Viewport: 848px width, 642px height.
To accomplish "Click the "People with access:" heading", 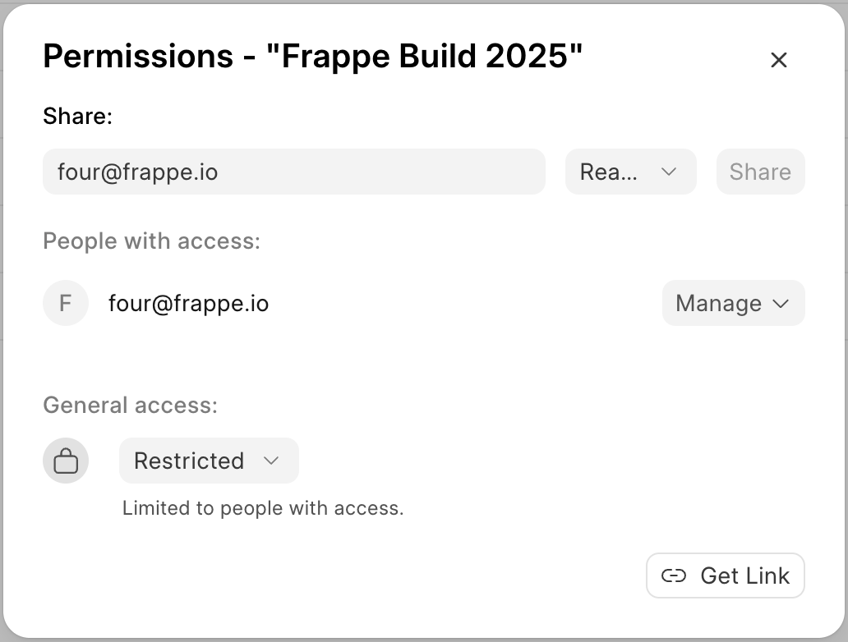I will pyautogui.click(x=151, y=241).
